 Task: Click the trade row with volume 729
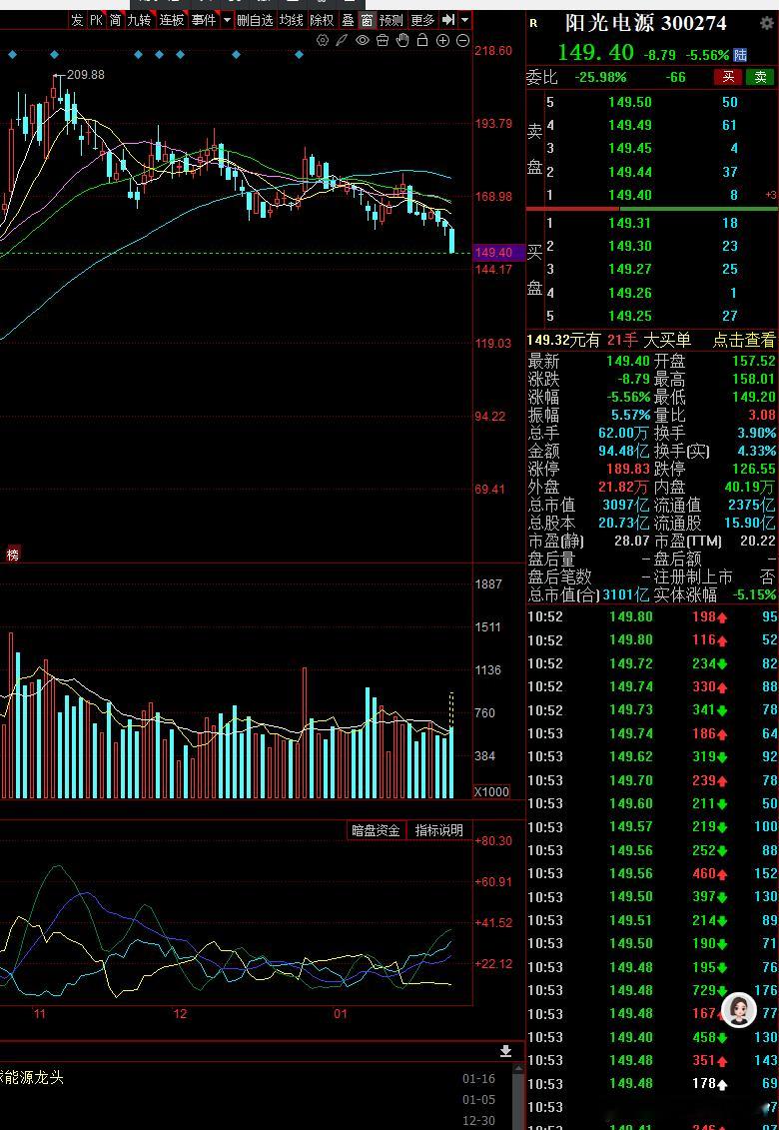652,990
